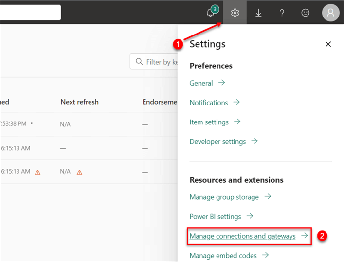The height and width of the screenshot is (262, 344).
Task: Click the feedback smiley face icon
Action: 306,13
